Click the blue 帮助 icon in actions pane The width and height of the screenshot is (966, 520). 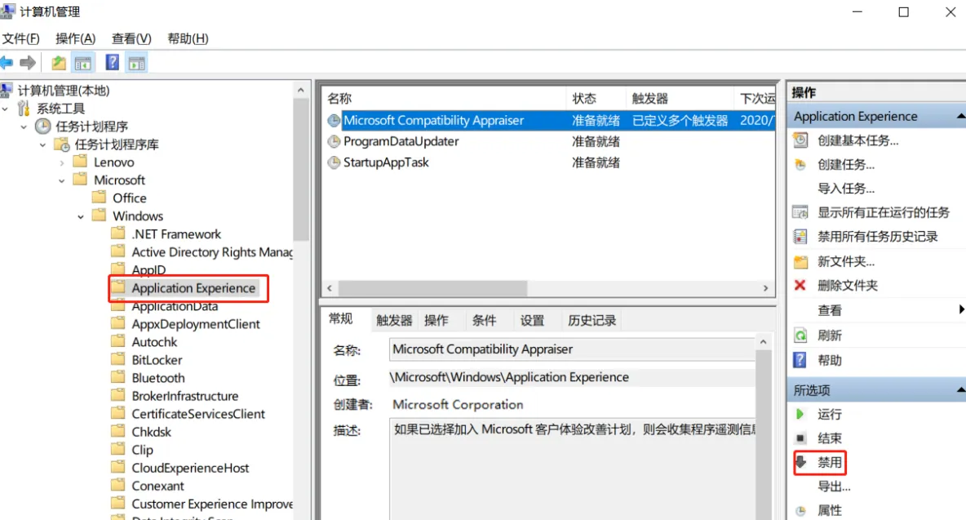point(800,361)
